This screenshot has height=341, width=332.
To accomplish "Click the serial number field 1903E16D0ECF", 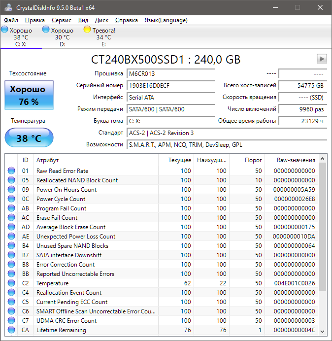I will 170,85.
